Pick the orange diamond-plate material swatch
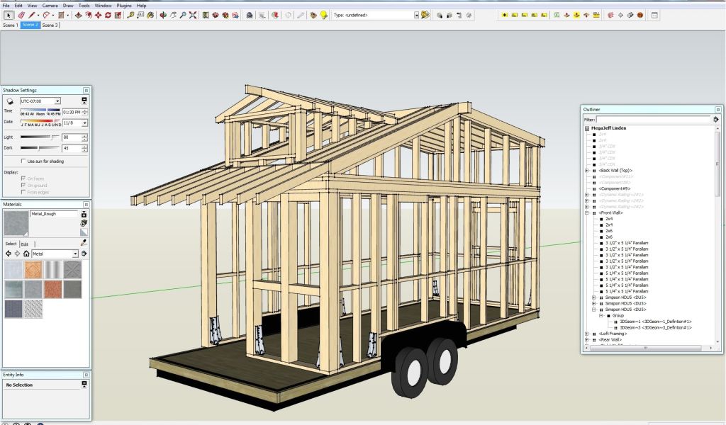Image resolution: width=726 pixels, height=425 pixels. tap(33, 270)
